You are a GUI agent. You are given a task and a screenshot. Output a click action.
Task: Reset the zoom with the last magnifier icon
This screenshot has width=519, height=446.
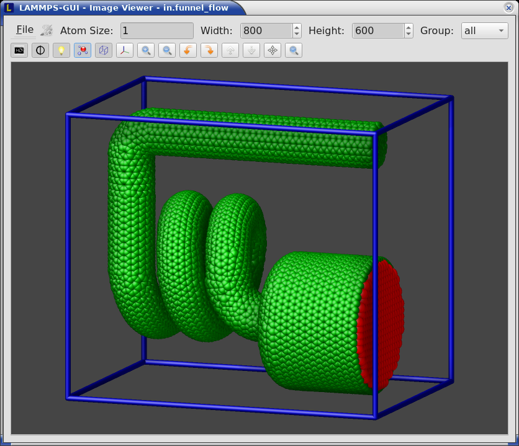pos(294,51)
